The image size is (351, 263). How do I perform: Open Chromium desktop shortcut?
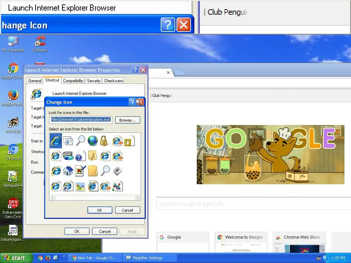coord(13,152)
